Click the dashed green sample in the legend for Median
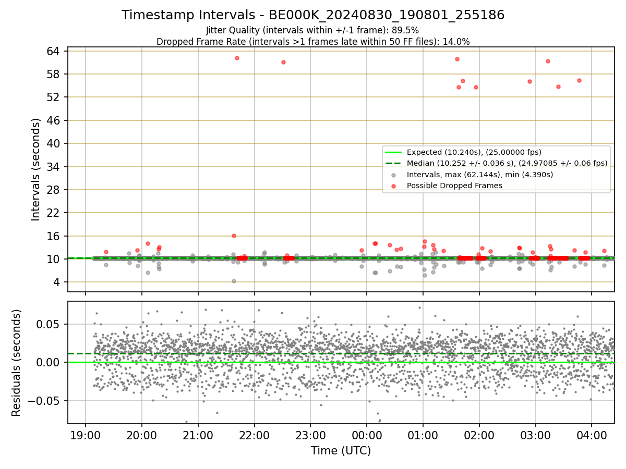626x469 pixels. coord(394,163)
